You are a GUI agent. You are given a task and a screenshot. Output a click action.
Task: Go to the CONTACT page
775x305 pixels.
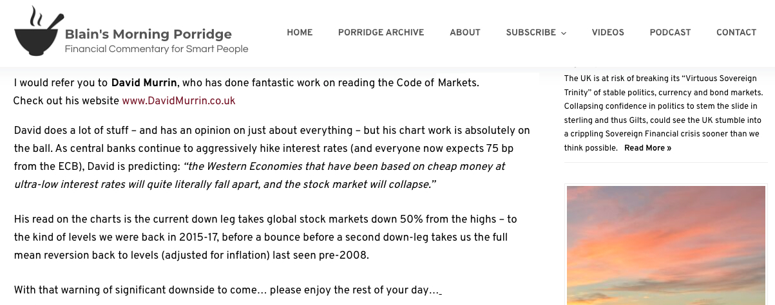736,33
